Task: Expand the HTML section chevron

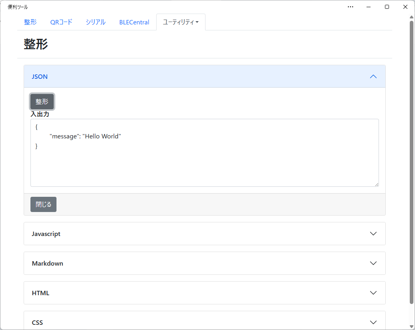Action: coord(373,293)
